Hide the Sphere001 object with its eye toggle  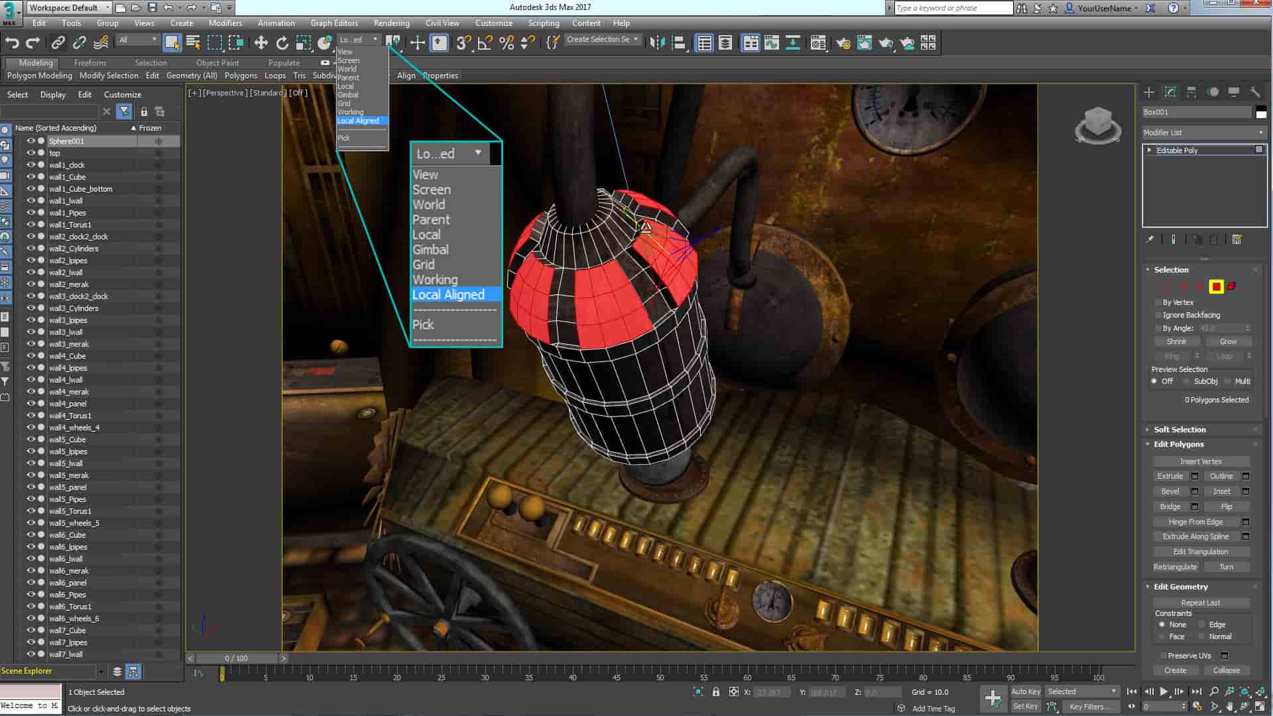(x=30, y=141)
